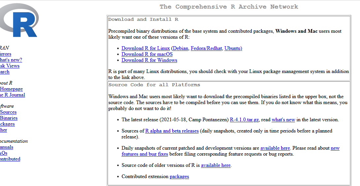
Task: Open older versions 'available here' link
Action: [215, 165]
